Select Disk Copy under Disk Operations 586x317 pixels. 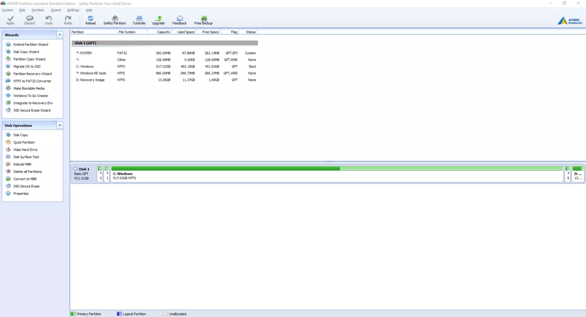click(x=21, y=135)
